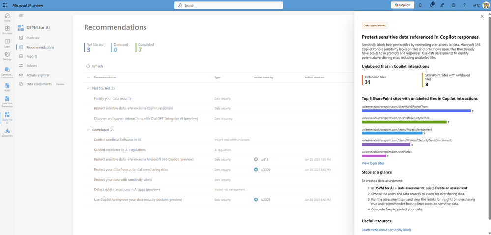
Task: Click the Refresh icon above table
Action: pos(88,66)
